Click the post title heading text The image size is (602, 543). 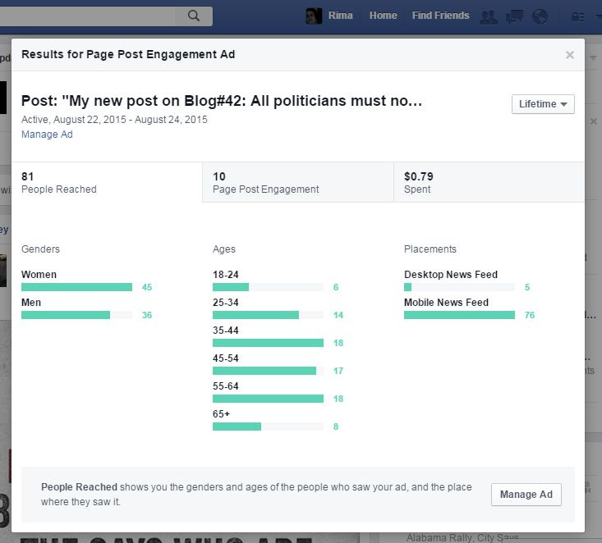[x=222, y=101]
